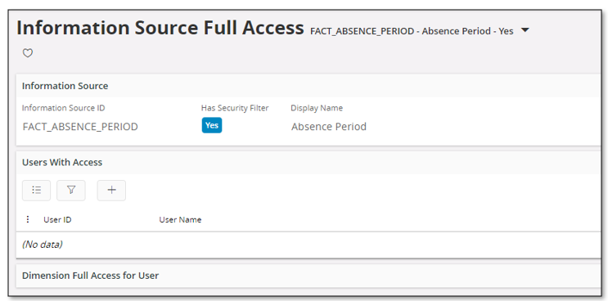Sort by the User Name column header
The height and width of the screenshot is (301, 608).
pyautogui.click(x=180, y=220)
